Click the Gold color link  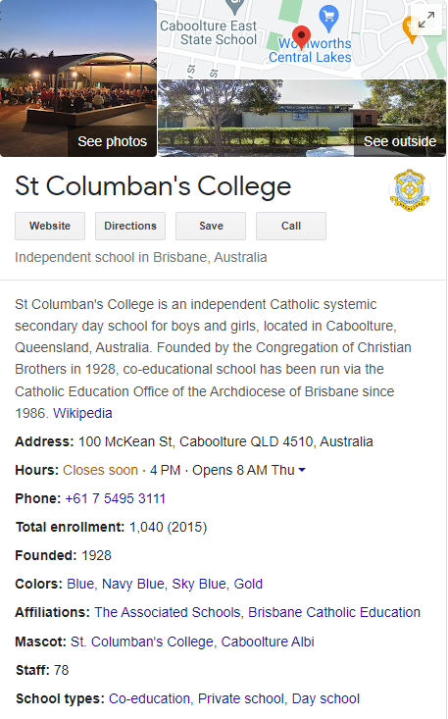coord(248,584)
